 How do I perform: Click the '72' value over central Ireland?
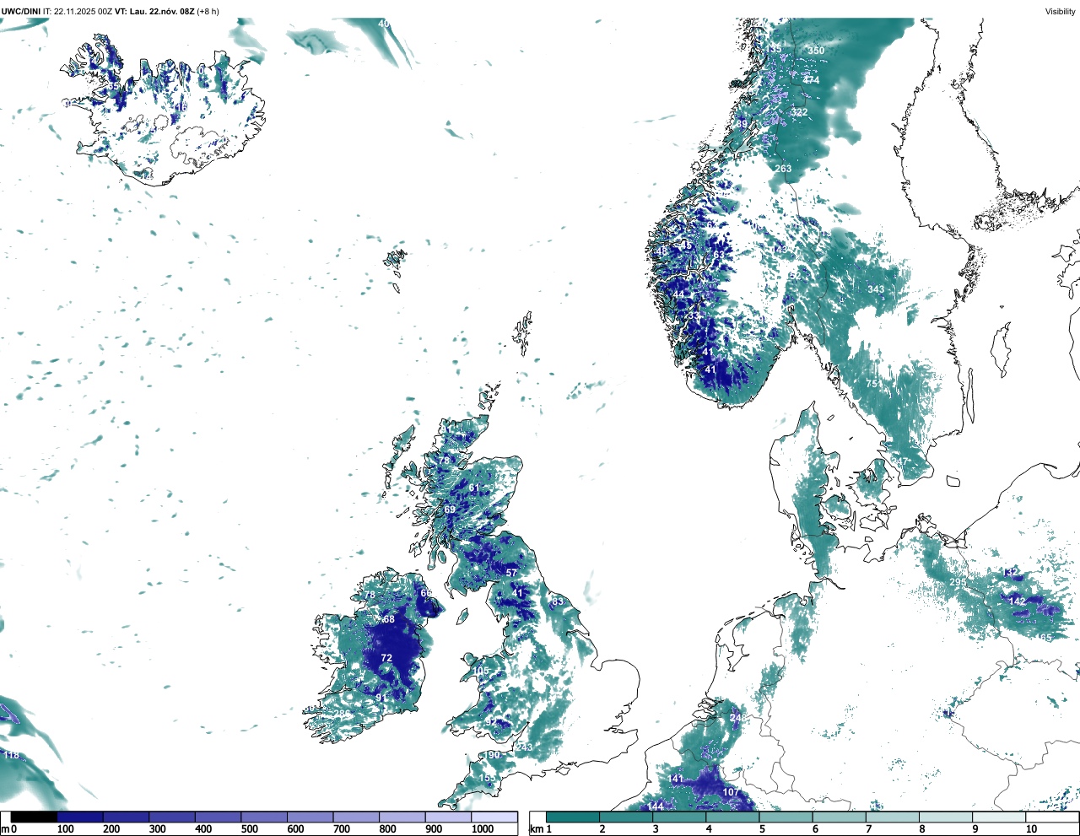coord(386,658)
